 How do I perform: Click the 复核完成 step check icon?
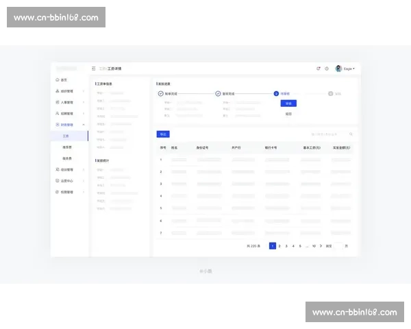tap(218, 93)
